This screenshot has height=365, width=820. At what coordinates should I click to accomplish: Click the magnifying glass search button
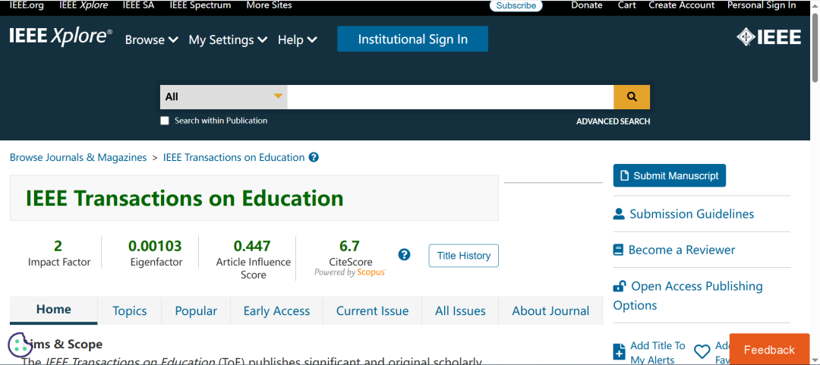point(632,96)
